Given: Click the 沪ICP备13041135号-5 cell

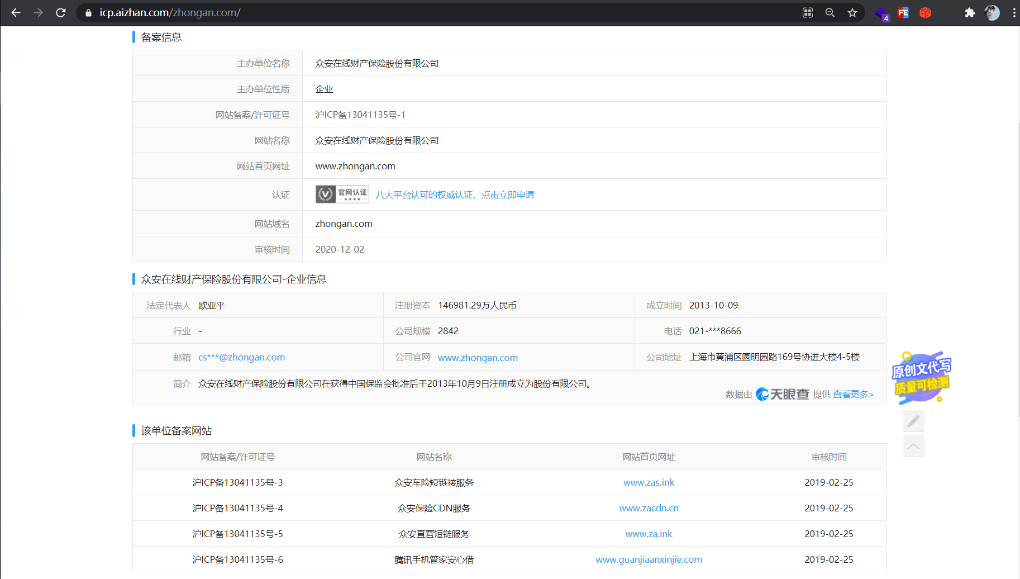Looking at the screenshot, I should click(237, 534).
